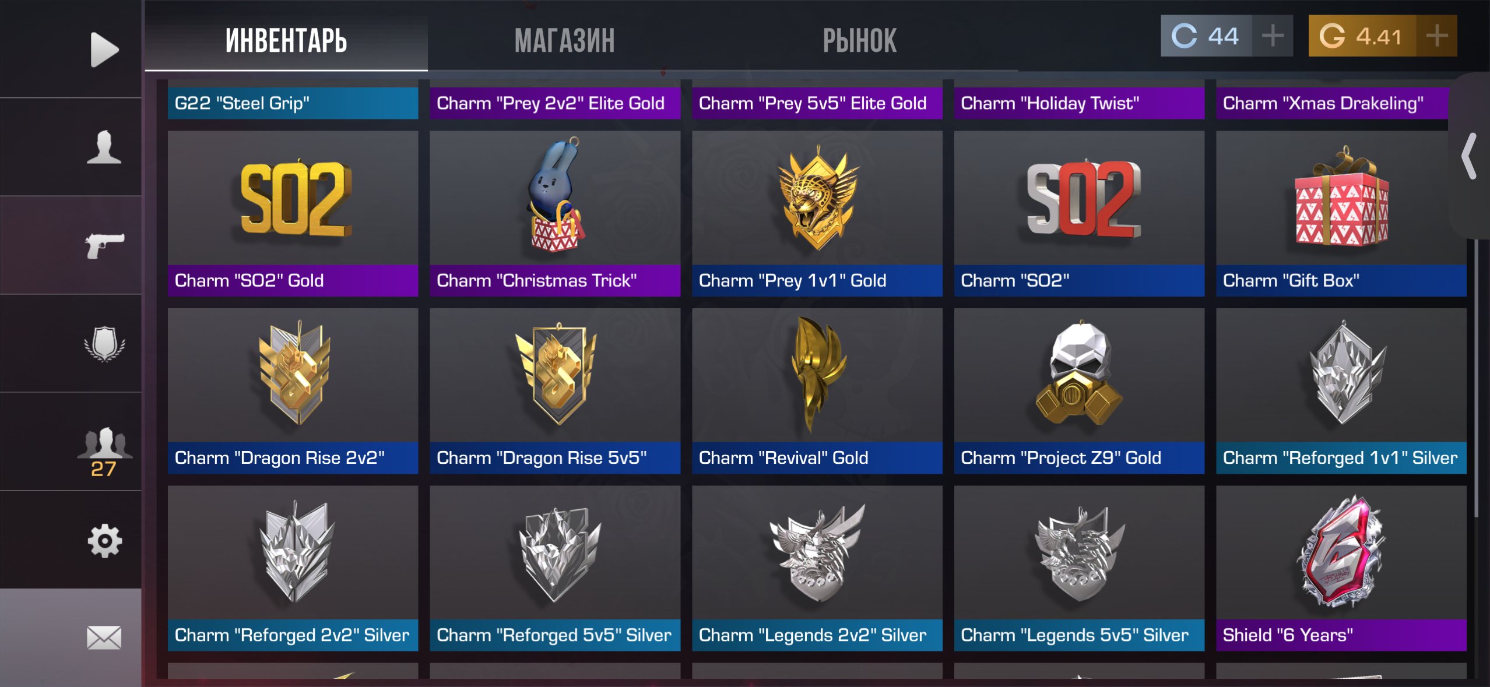
Task: Select Shield "6 Years" item
Action: click(x=1341, y=568)
